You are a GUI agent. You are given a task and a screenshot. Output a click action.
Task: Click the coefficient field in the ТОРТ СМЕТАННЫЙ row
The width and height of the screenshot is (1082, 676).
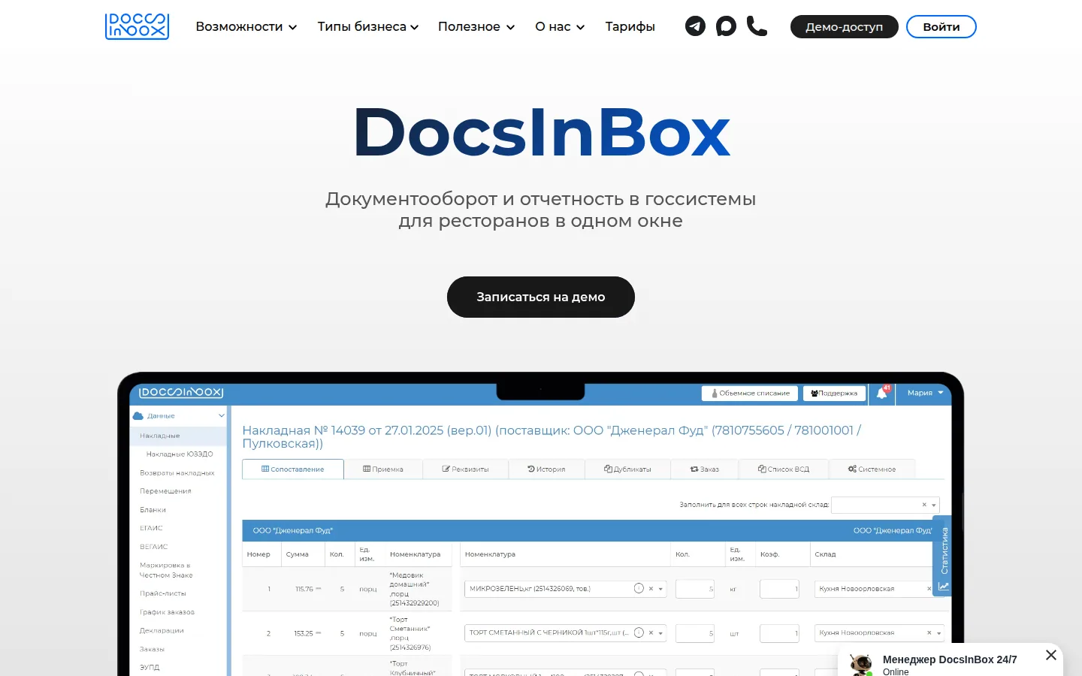[x=779, y=633]
